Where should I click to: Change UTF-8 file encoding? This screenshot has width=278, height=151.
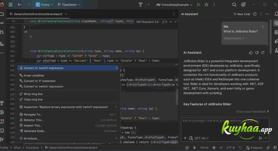(x=230, y=148)
